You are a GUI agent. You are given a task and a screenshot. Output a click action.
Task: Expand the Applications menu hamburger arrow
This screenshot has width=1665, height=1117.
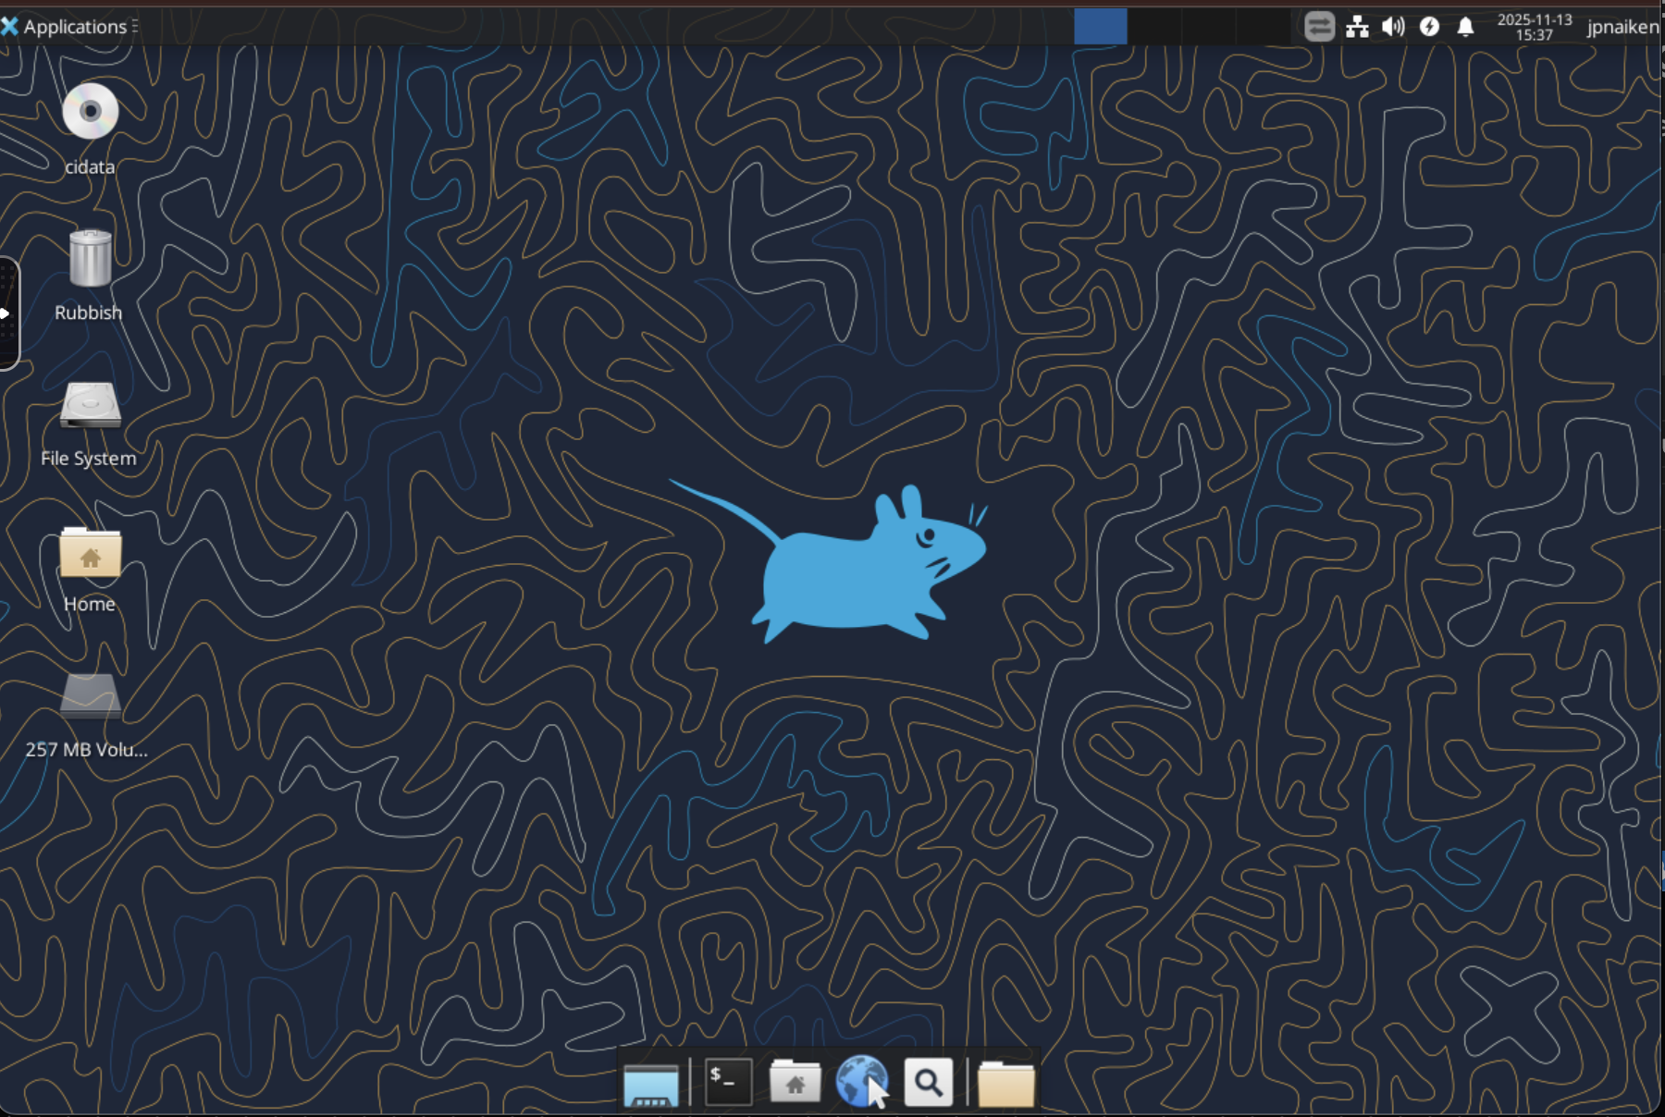(x=135, y=26)
